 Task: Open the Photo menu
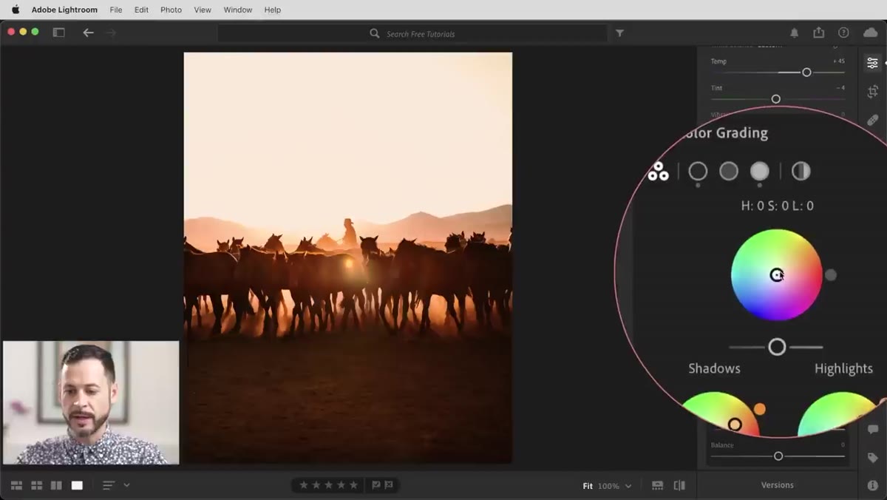171,10
